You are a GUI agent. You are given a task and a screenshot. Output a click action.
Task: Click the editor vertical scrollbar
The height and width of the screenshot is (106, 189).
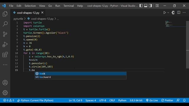coord(188,45)
